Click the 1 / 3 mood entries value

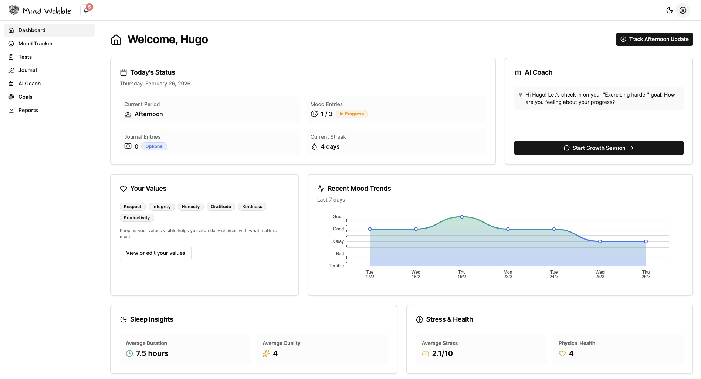pyautogui.click(x=326, y=114)
